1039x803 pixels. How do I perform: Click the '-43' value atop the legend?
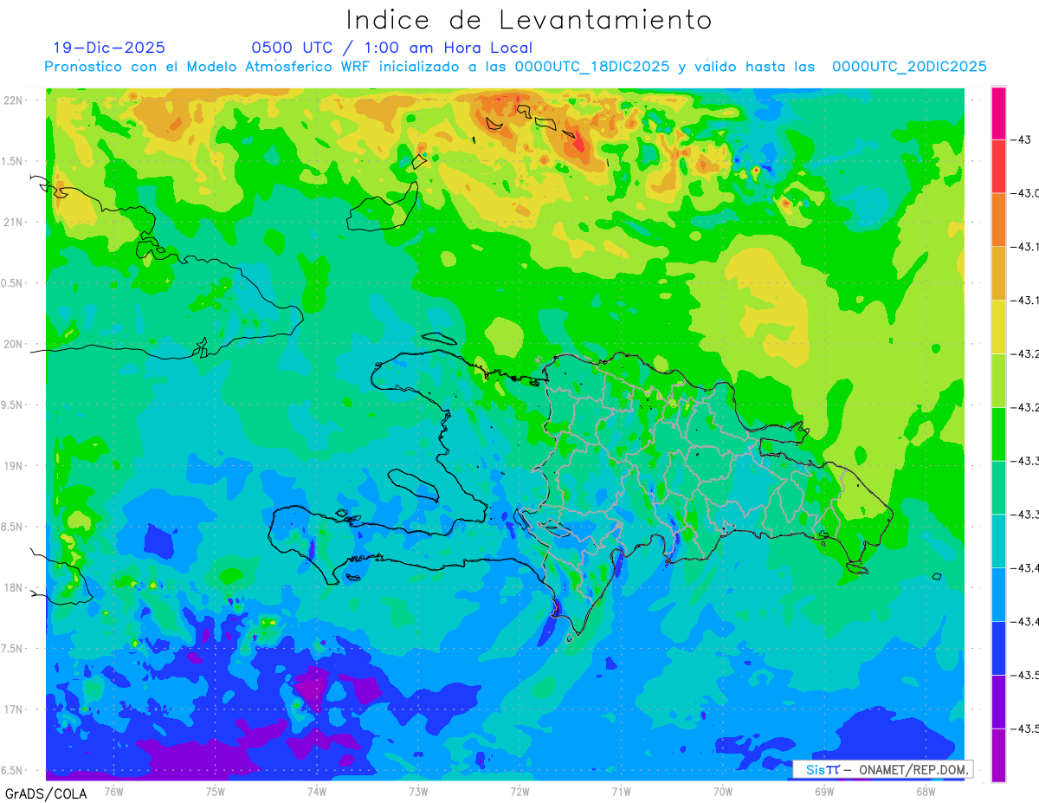(x=1021, y=139)
